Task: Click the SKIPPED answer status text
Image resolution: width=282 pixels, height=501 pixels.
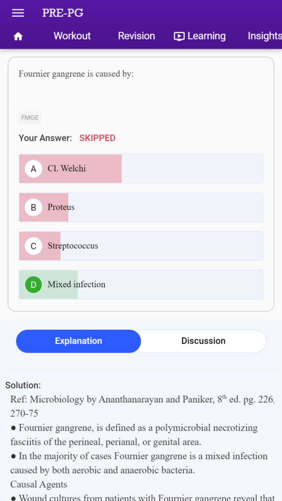Action: tap(97, 138)
